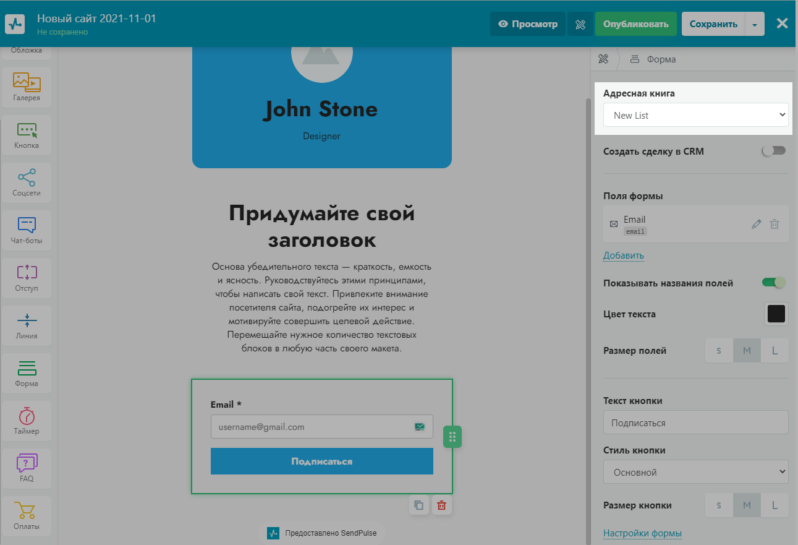Expand the Button style dropdown
Screen dimensions: 798x545
[695, 472]
